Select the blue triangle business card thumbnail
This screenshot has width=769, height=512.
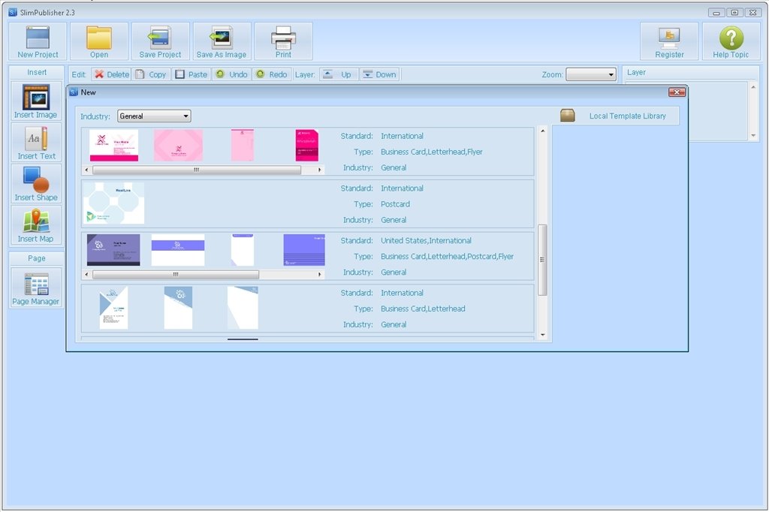pyautogui.click(x=114, y=308)
